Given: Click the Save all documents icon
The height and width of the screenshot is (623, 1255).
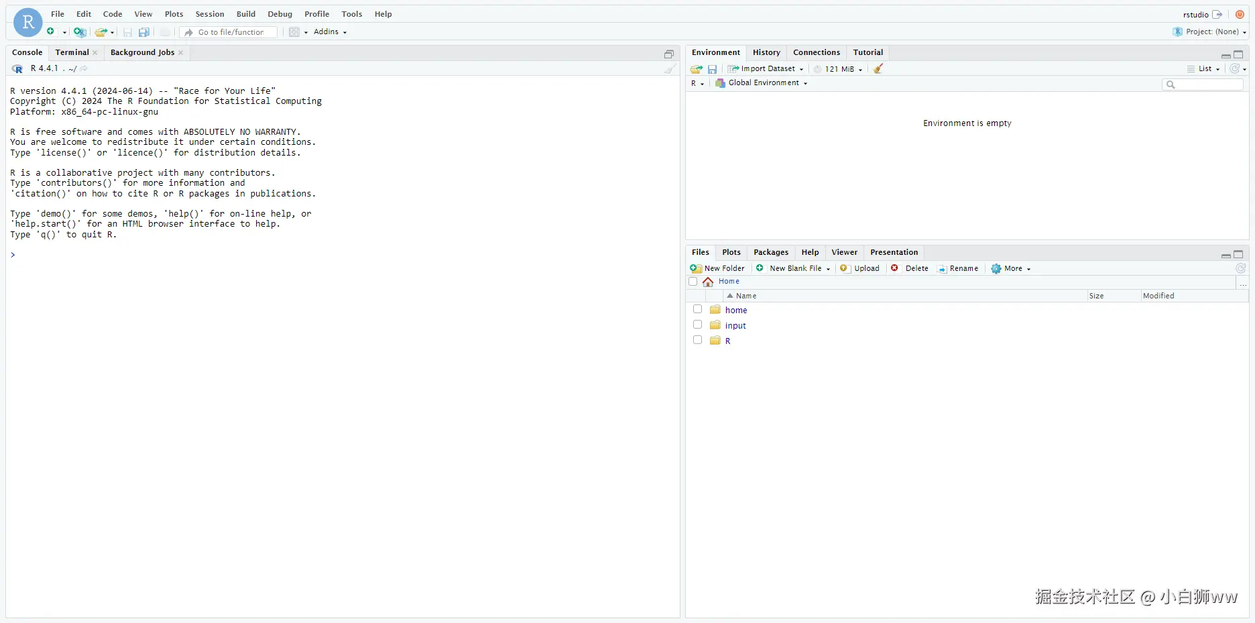Looking at the screenshot, I should coord(144,32).
